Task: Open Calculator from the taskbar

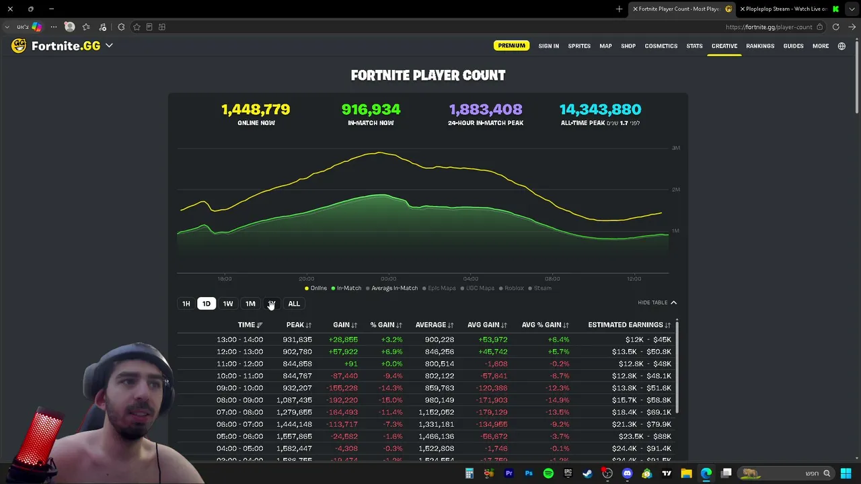Action: pos(470,473)
